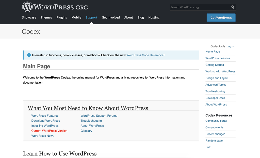The width and height of the screenshot is (260, 158).
Task: Click the Main Page heading
Action: 37,66
